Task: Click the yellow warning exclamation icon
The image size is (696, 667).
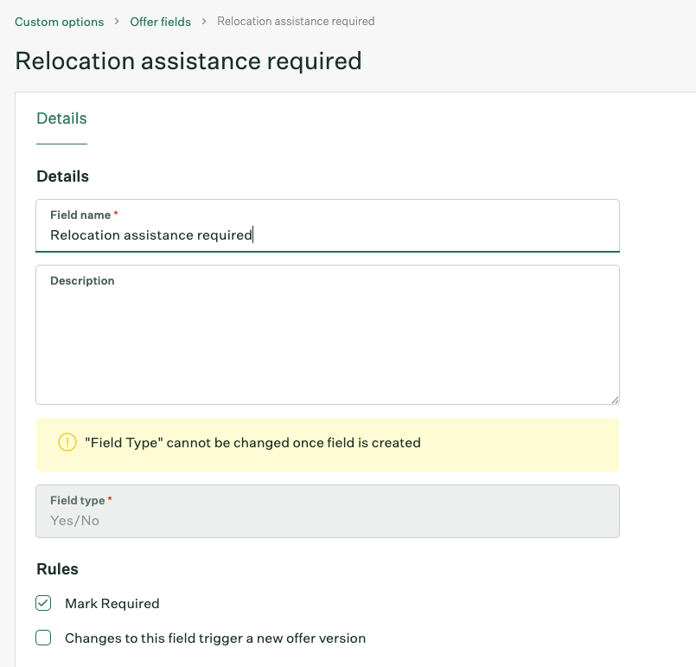Action: pyautogui.click(x=67, y=442)
